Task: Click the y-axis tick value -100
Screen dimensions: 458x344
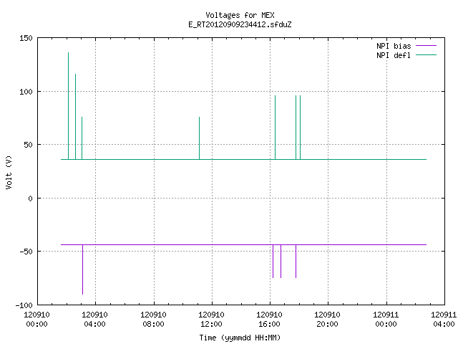Action: coord(24,305)
